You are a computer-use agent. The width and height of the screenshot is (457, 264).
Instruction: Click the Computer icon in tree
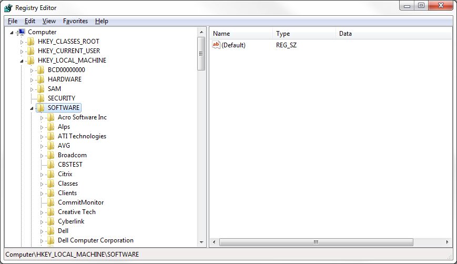pyautogui.click(x=22, y=32)
